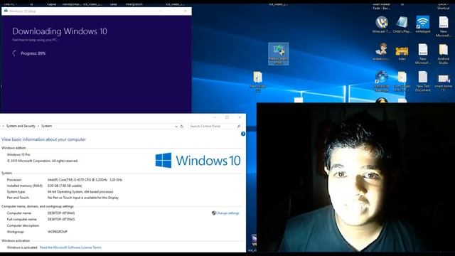Open the New folder (4) desktop icon
This screenshot has width=455, height=256.
pyautogui.click(x=257, y=81)
